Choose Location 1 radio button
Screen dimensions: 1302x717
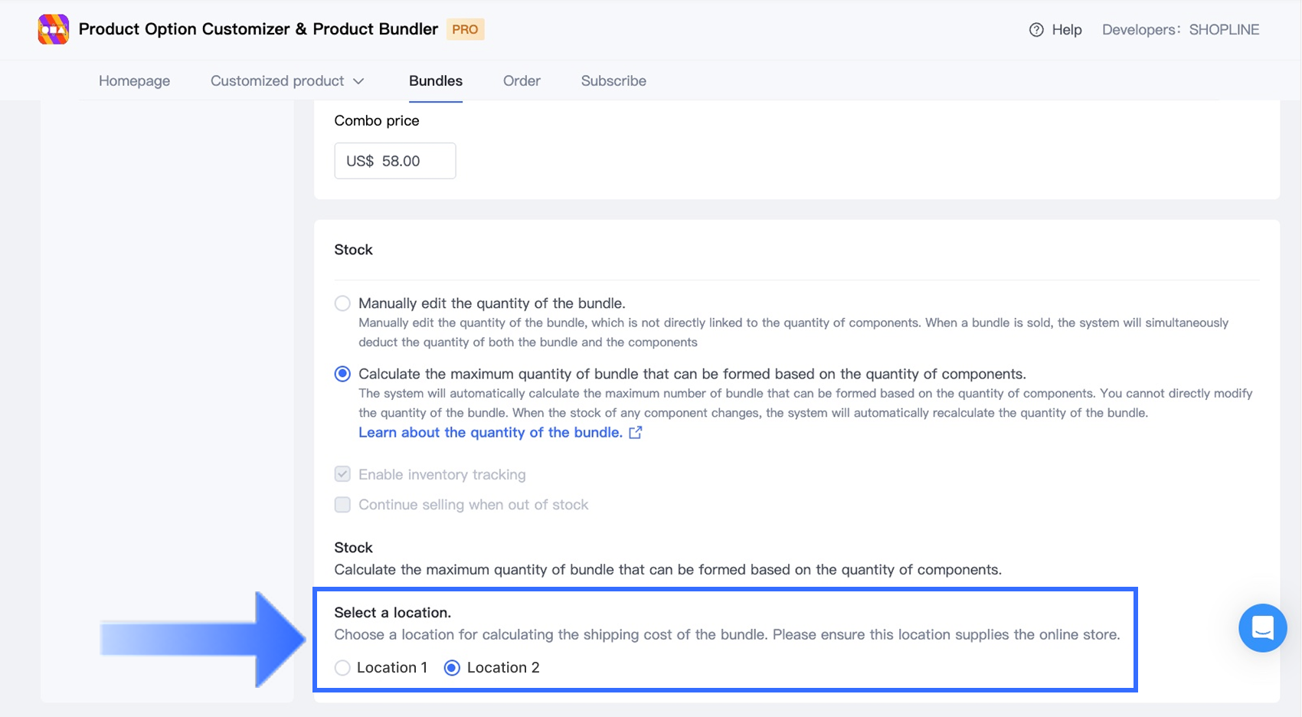342,668
